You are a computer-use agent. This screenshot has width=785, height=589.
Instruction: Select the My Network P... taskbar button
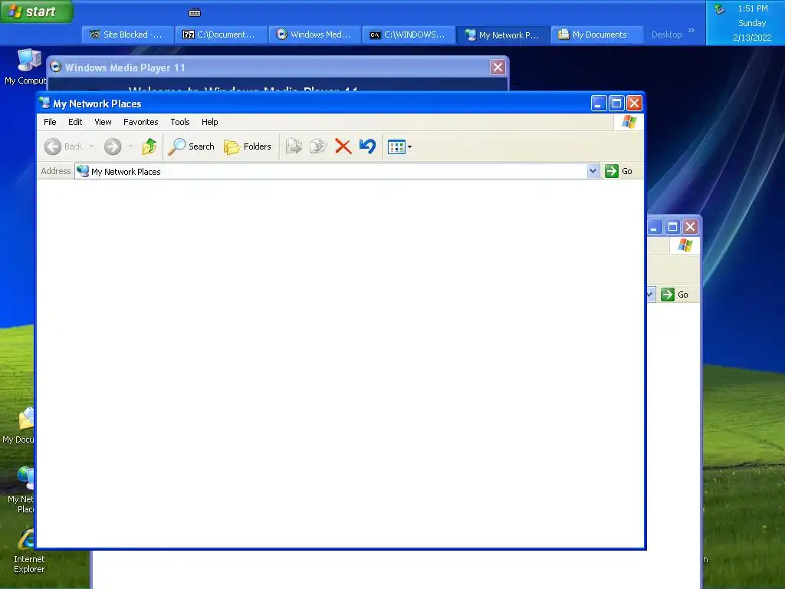(502, 35)
